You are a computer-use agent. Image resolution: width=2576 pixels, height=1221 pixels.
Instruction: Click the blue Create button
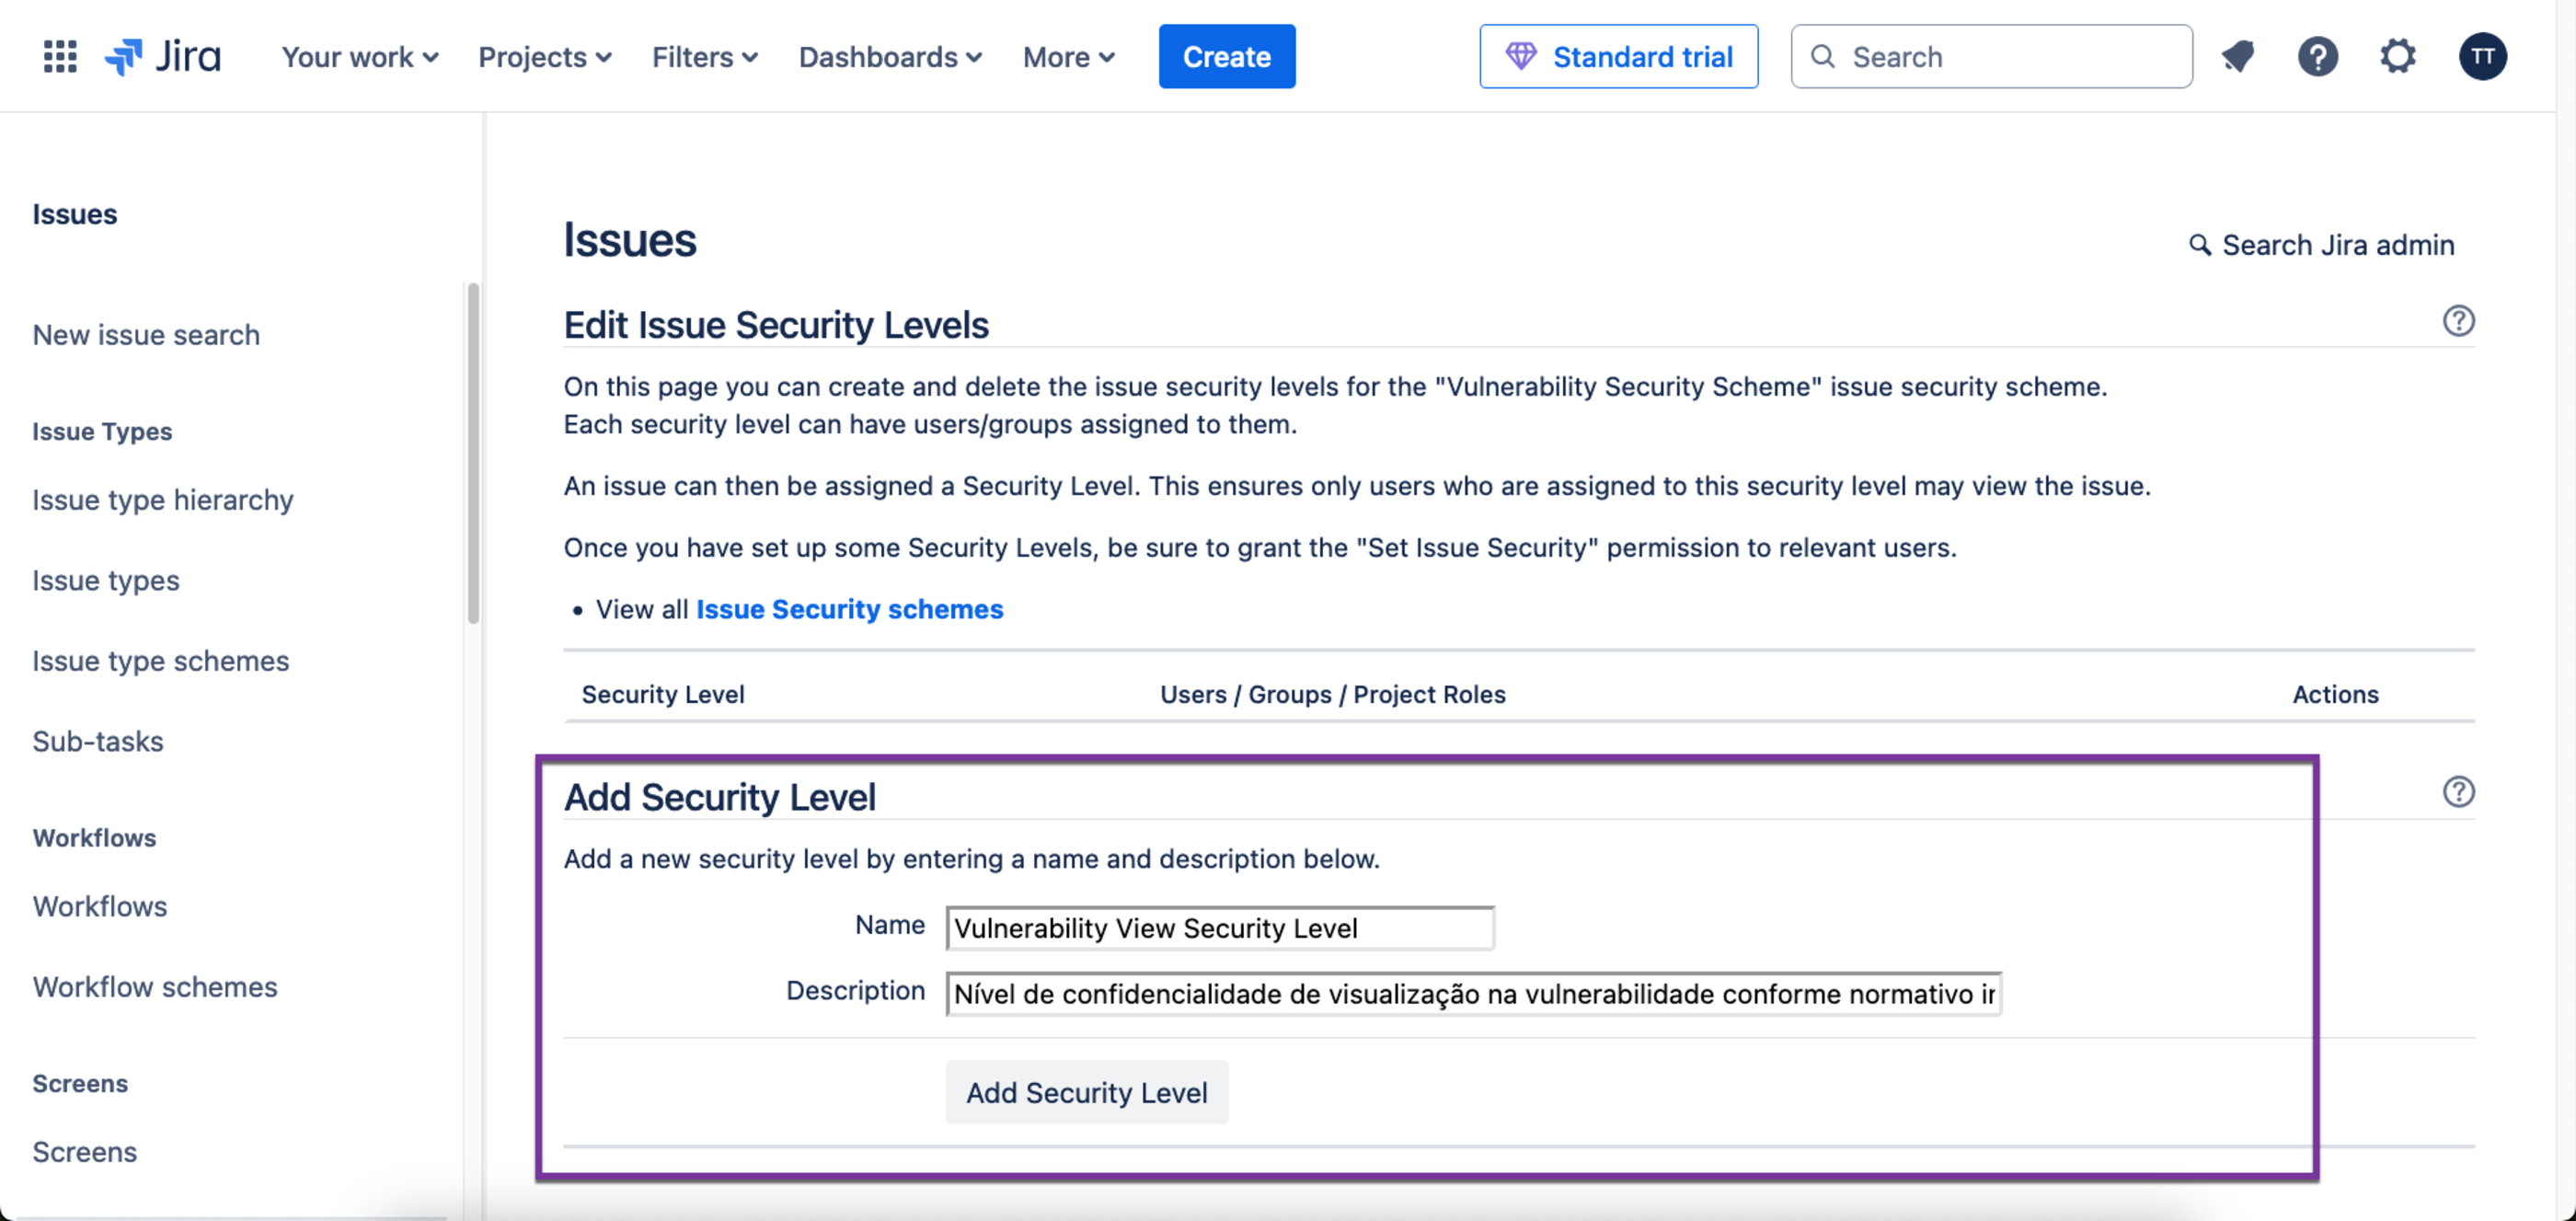pyautogui.click(x=1227, y=57)
